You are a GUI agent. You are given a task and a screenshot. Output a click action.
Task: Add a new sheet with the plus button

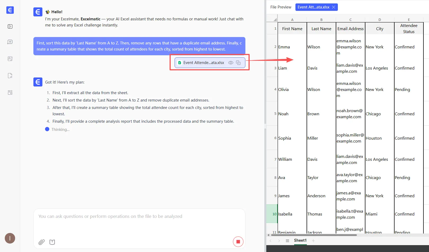(313, 241)
